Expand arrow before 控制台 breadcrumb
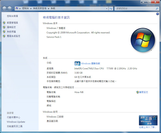This screenshot has height=133, width=161. pos(20,9)
